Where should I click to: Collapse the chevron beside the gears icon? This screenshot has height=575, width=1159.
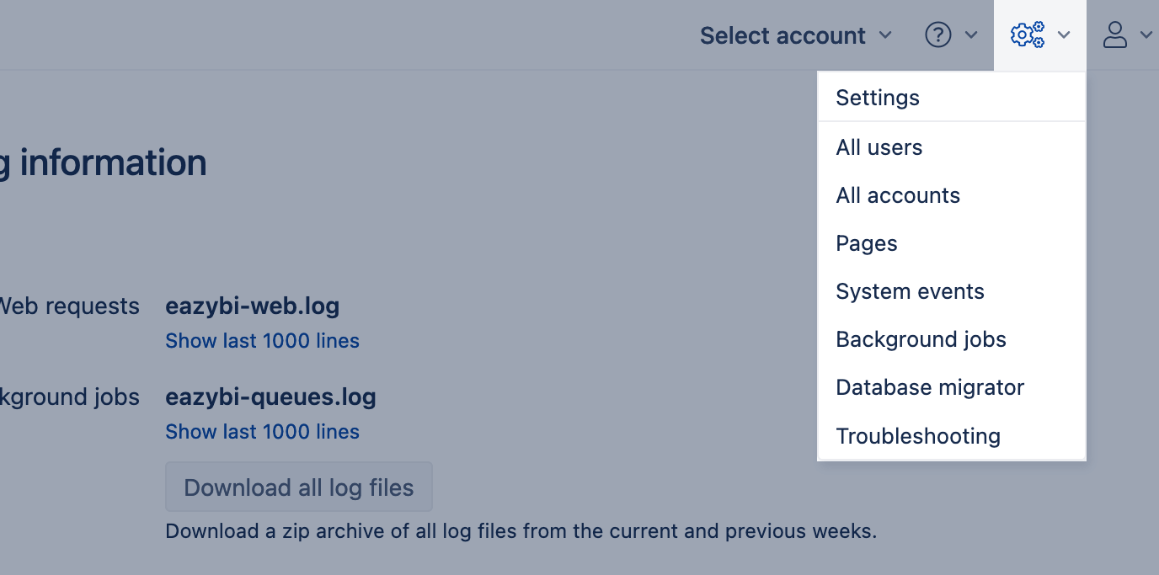[x=1064, y=35]
